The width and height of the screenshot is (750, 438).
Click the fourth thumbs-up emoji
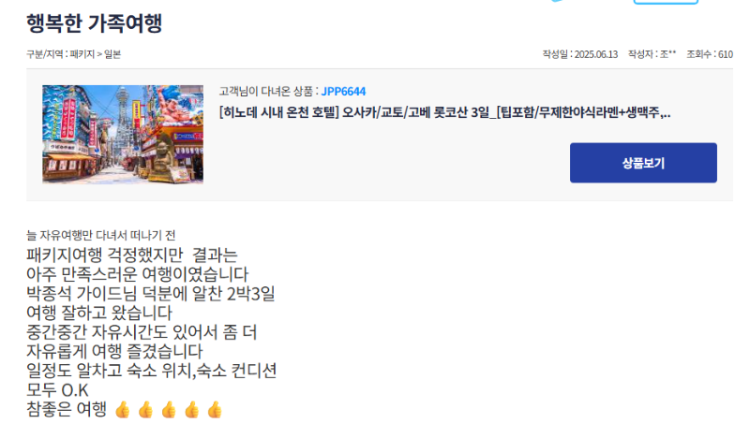[192, 410]
